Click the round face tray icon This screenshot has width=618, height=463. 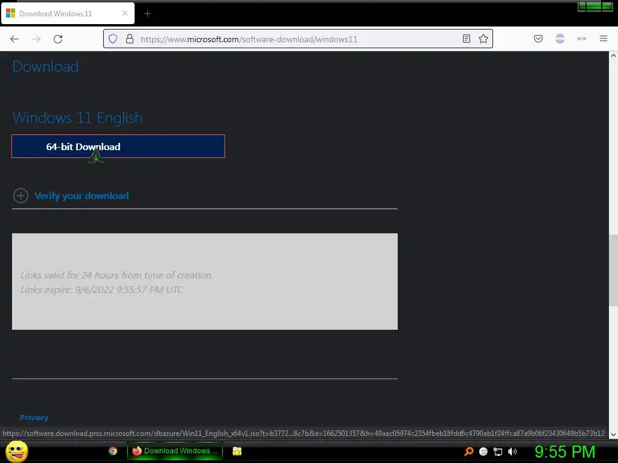pos(483,452)
